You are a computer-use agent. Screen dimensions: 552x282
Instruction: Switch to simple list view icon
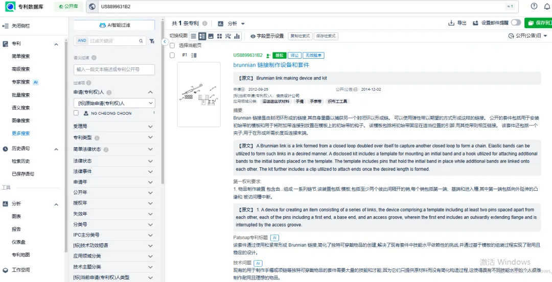tap(193, 36)
